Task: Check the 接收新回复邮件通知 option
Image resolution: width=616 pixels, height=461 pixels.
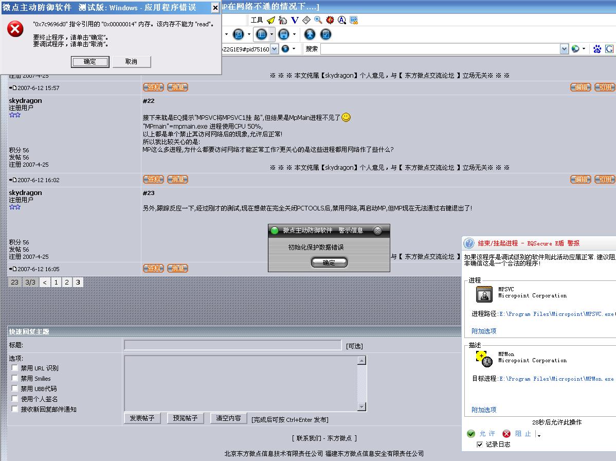Action: pyautogui.click(x=14, y=409)
